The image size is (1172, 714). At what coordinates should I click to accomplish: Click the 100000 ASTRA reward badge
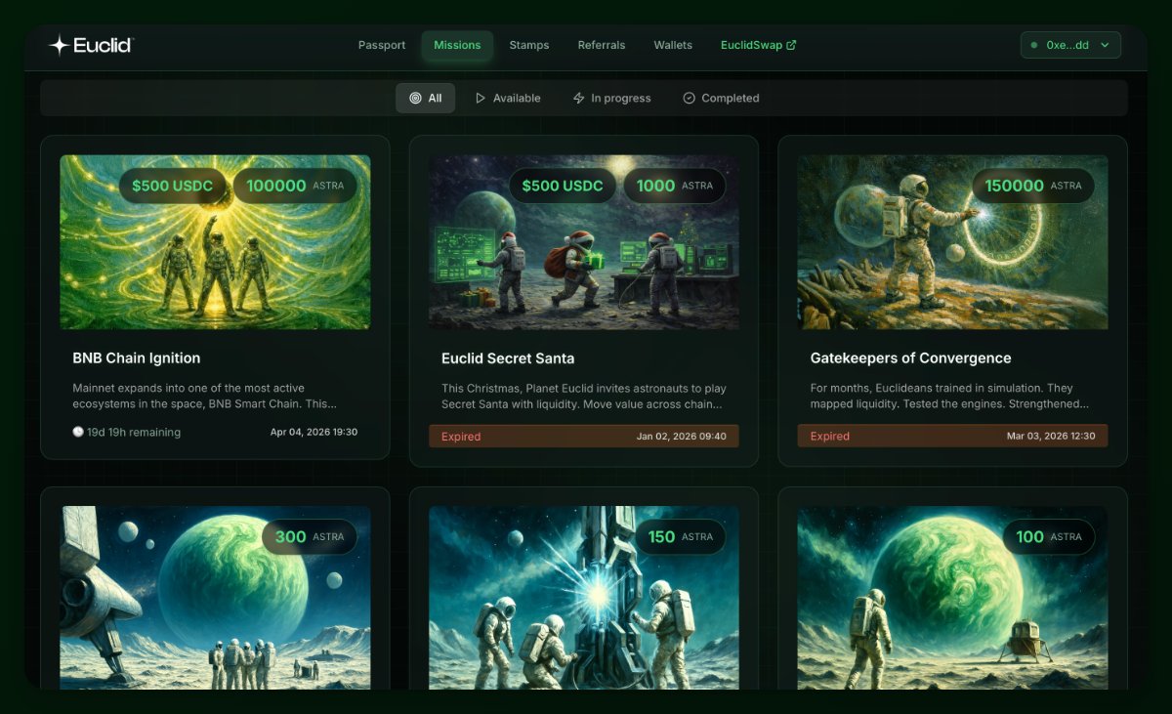[x=295, y=186]
